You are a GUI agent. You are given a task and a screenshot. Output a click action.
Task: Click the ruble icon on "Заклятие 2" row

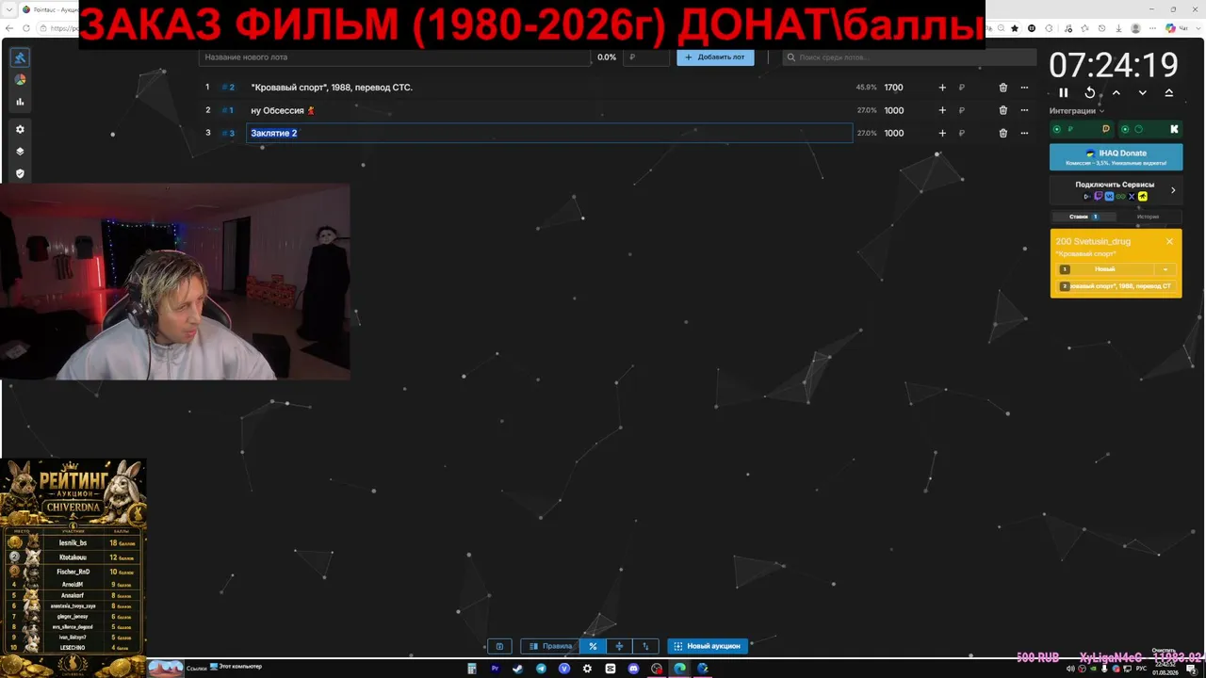coord(962,133)
